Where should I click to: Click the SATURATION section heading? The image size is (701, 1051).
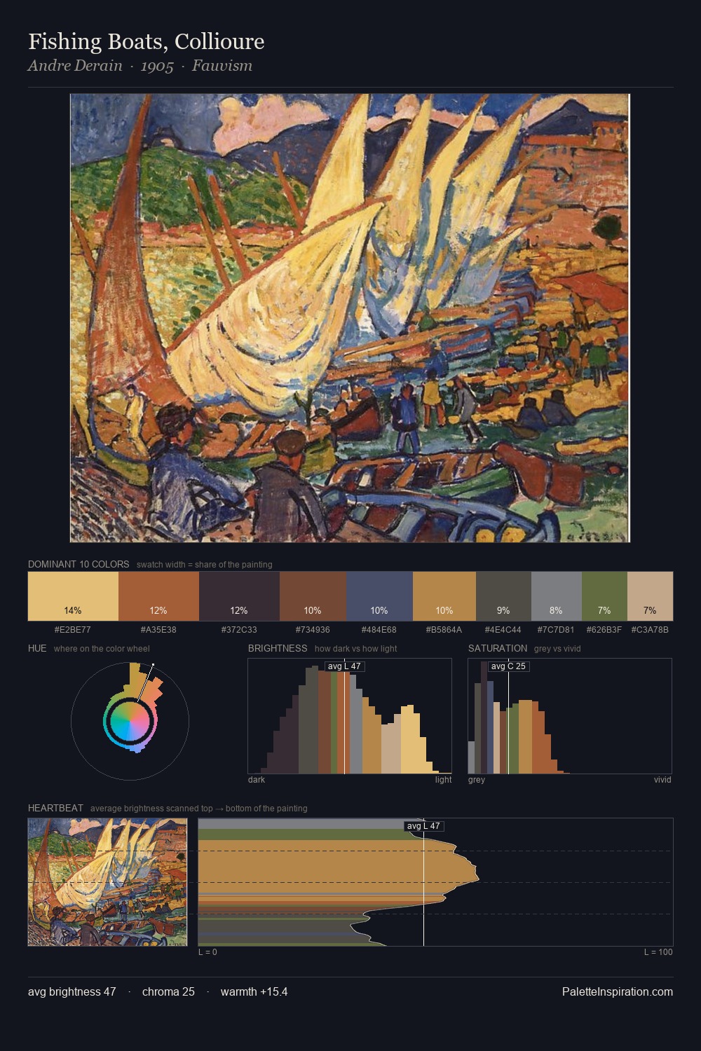(498, 648)
